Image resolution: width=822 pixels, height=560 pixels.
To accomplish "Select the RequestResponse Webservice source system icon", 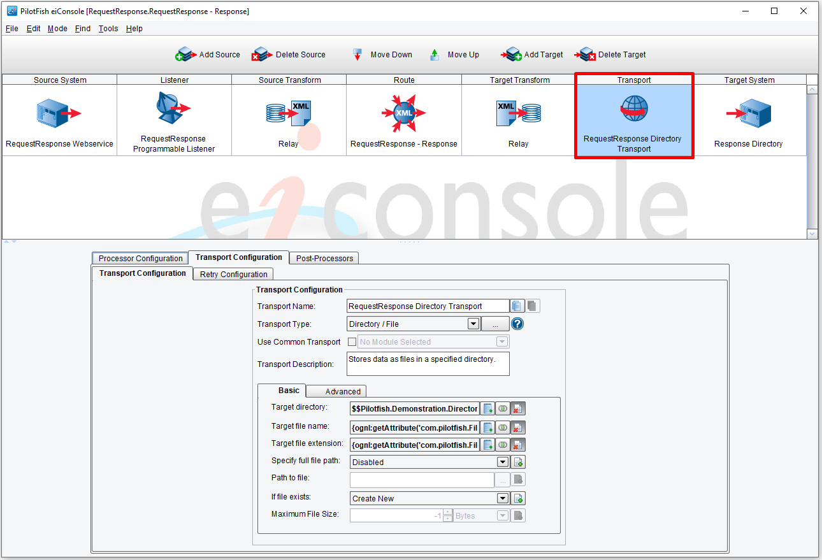I will 59,114.
